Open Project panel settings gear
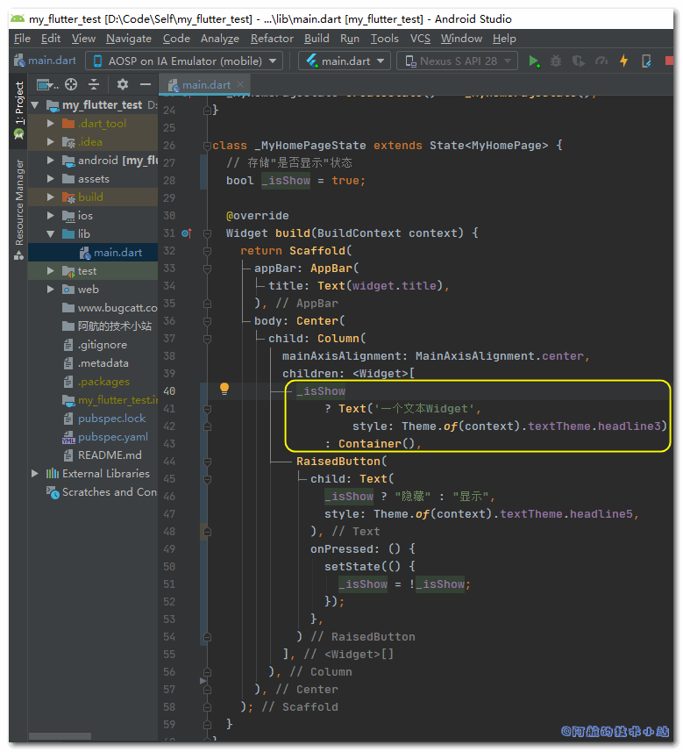Image resolution: width=683 pixels, height=752 pixels. pyautogui.click(x=123, y=84)
